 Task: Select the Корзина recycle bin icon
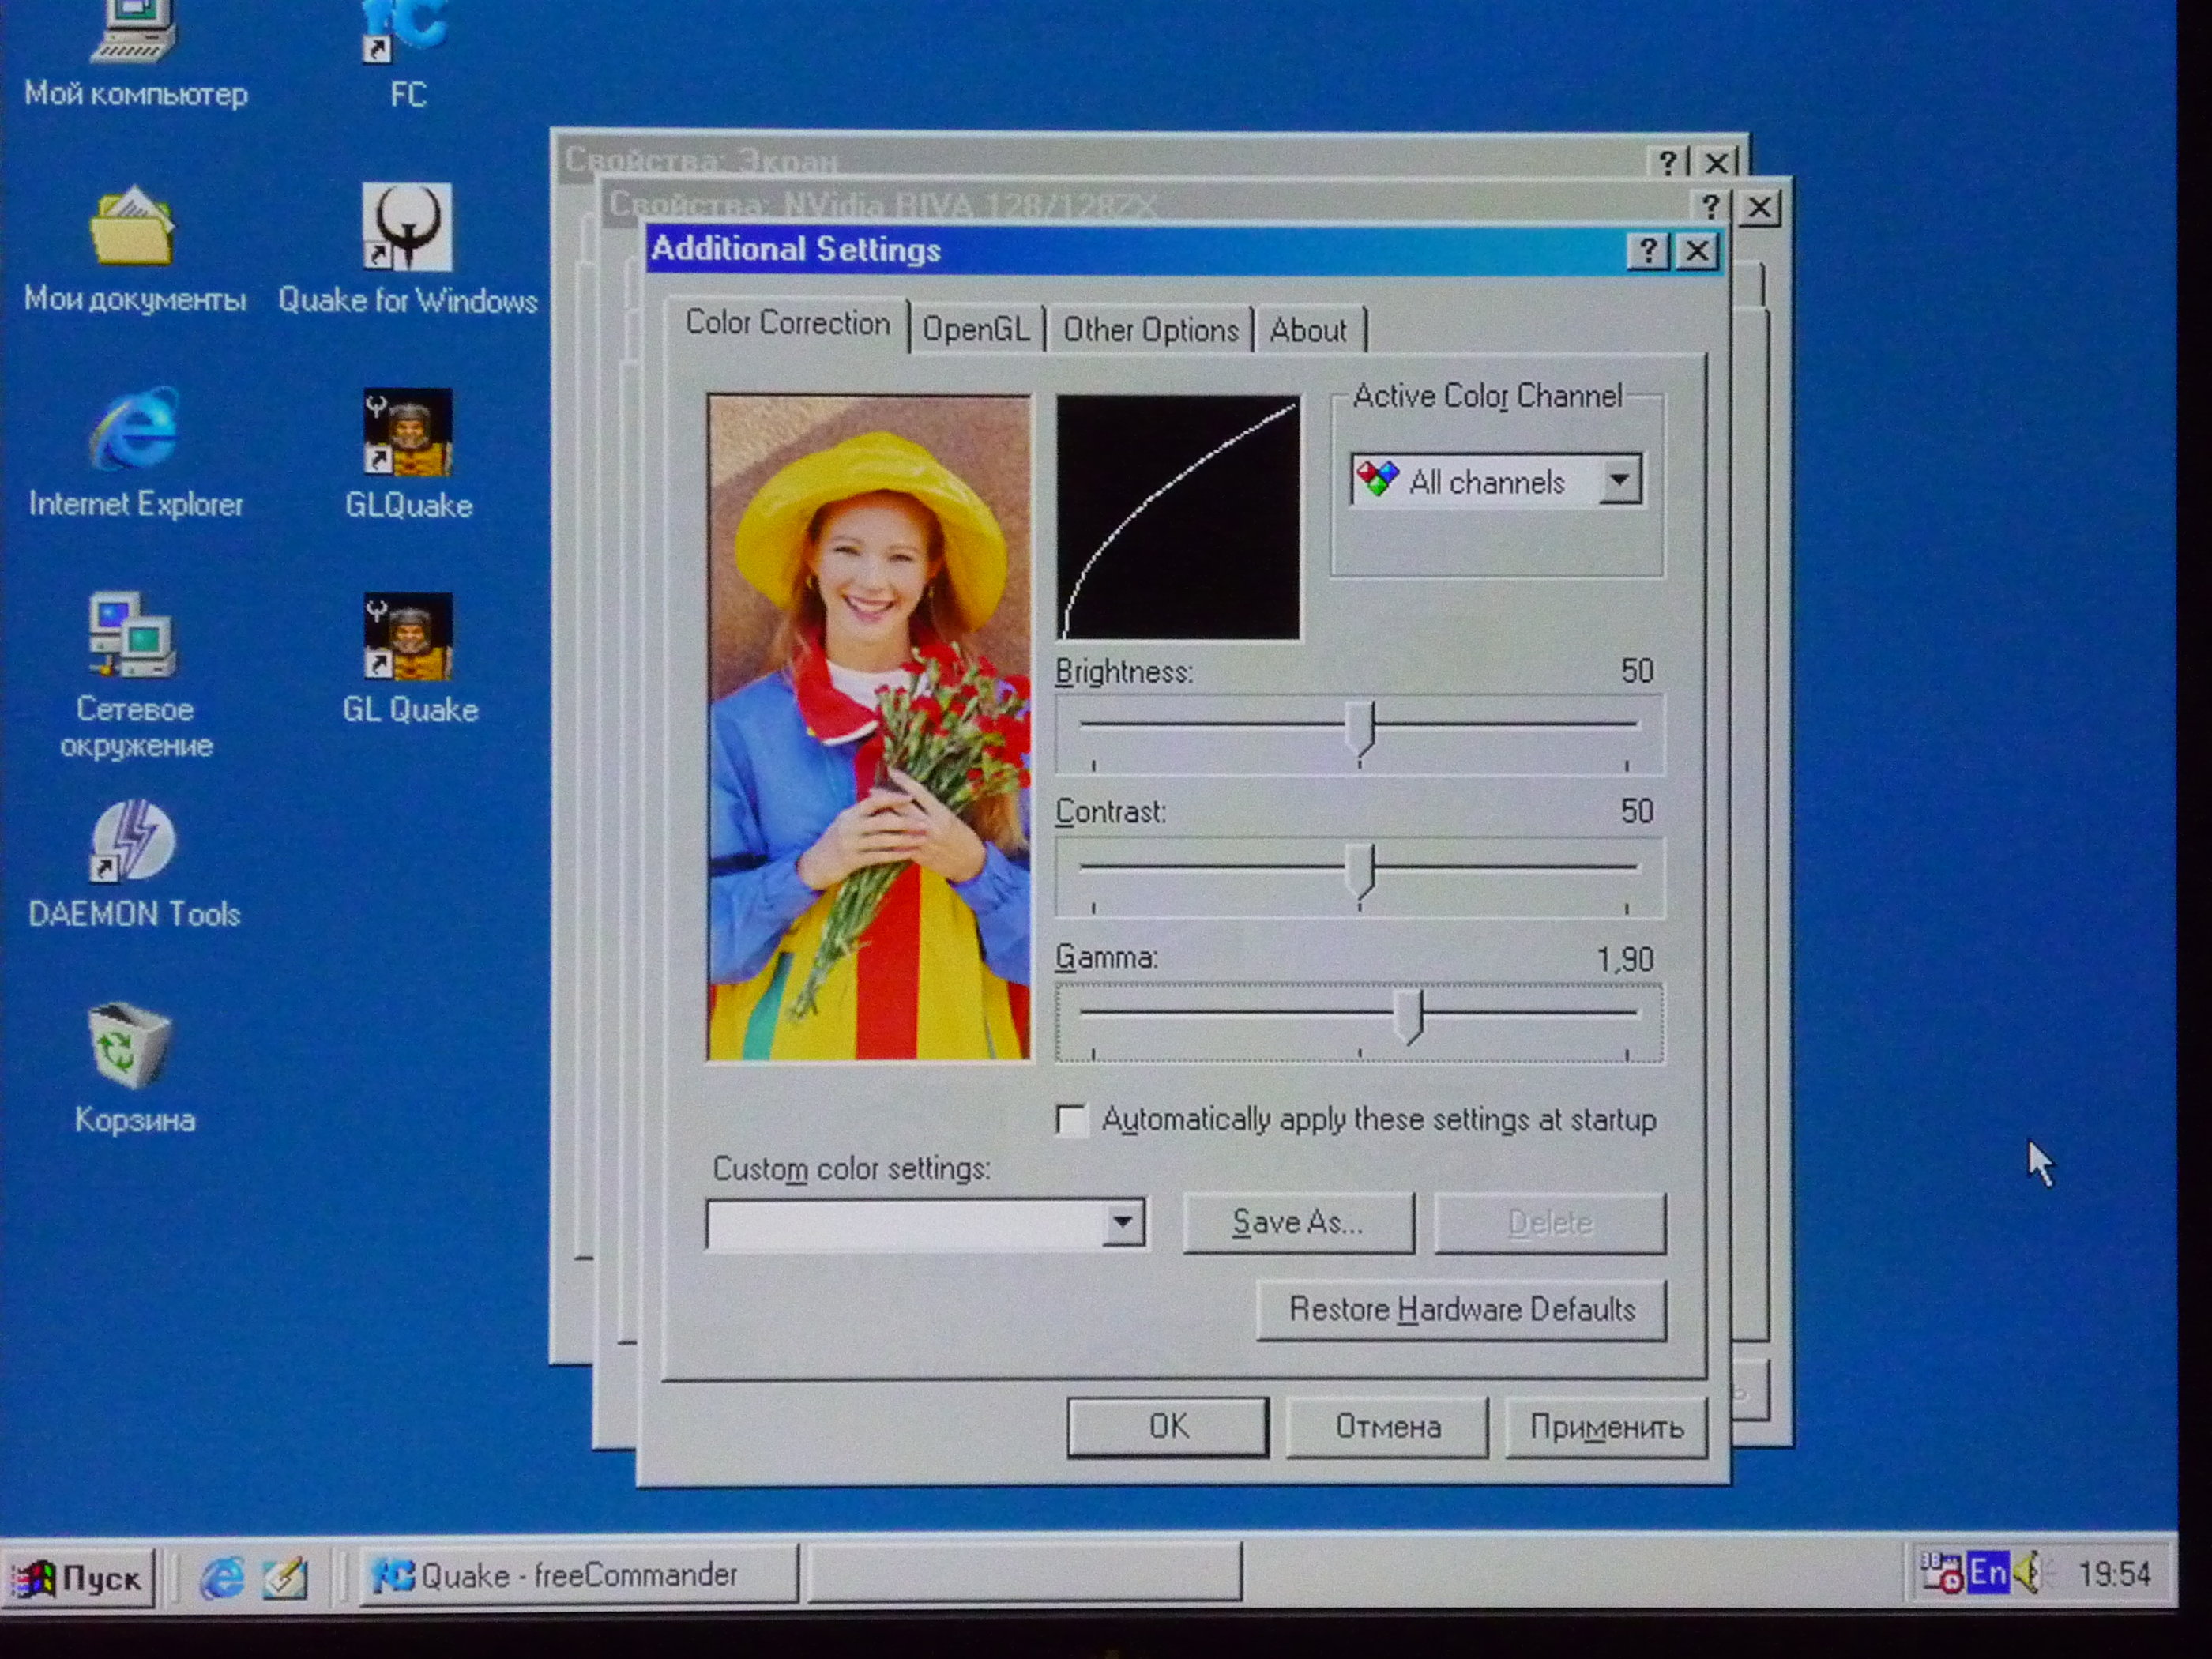point(131,1046)
